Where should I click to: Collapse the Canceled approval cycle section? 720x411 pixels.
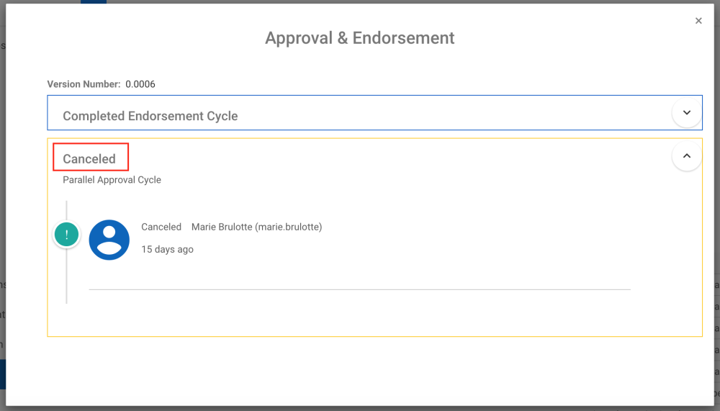click(x=686, y=155)
